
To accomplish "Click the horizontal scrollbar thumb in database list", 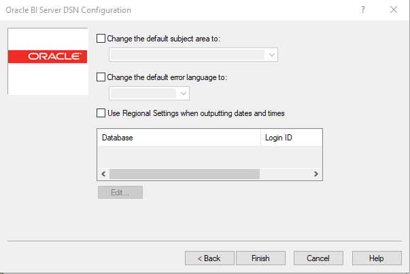I will (185, 174).
